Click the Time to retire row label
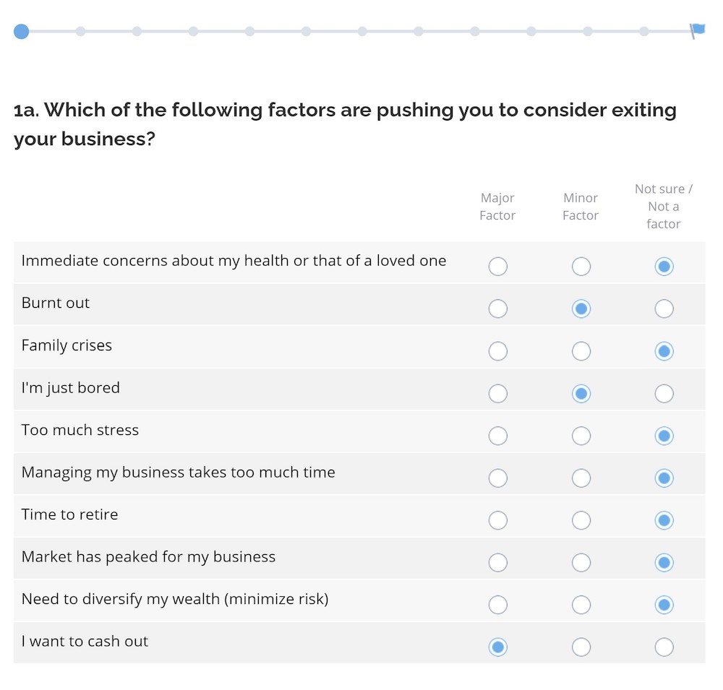Viewport: 723px width, 690px height. coord(69,514)
